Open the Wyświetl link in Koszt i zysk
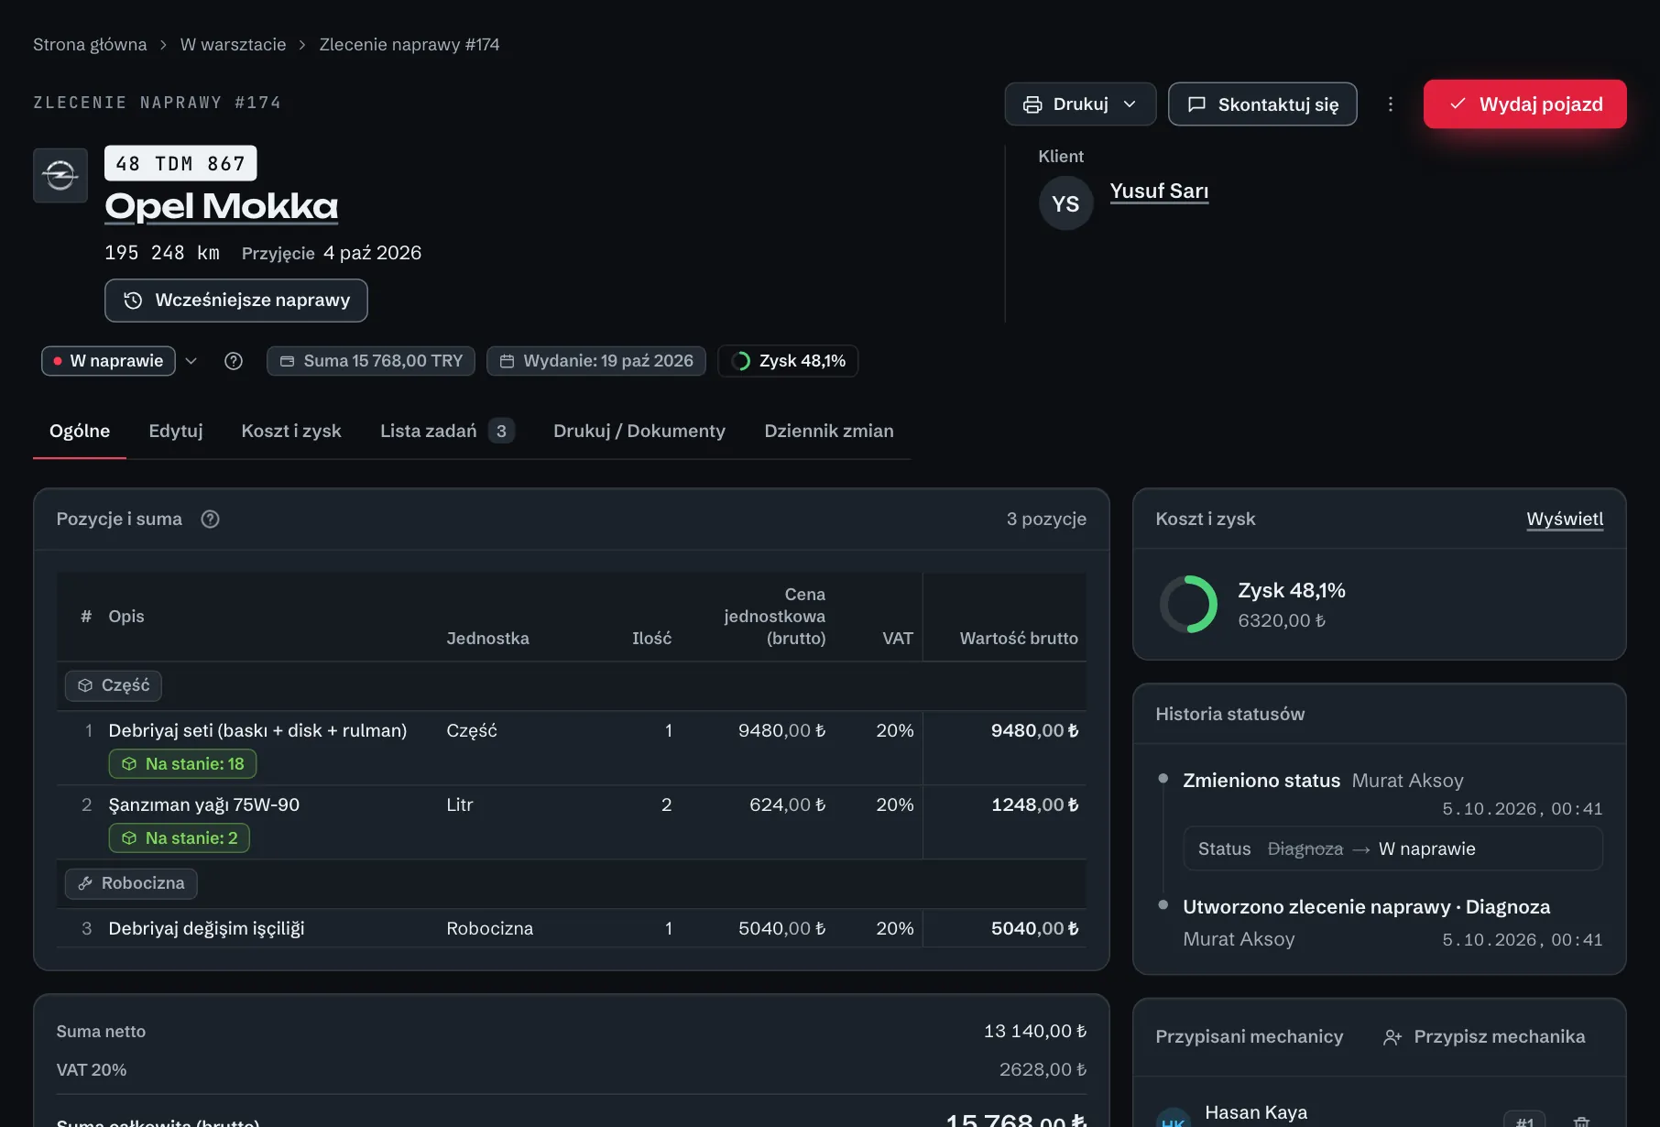This screenshot has width=1660, height=1127. coord(1565,520)
